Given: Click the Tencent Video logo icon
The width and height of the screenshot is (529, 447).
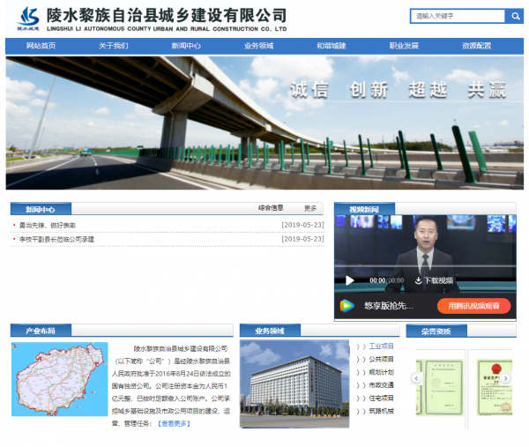Looking at the screenshot, I should [347, 306].
